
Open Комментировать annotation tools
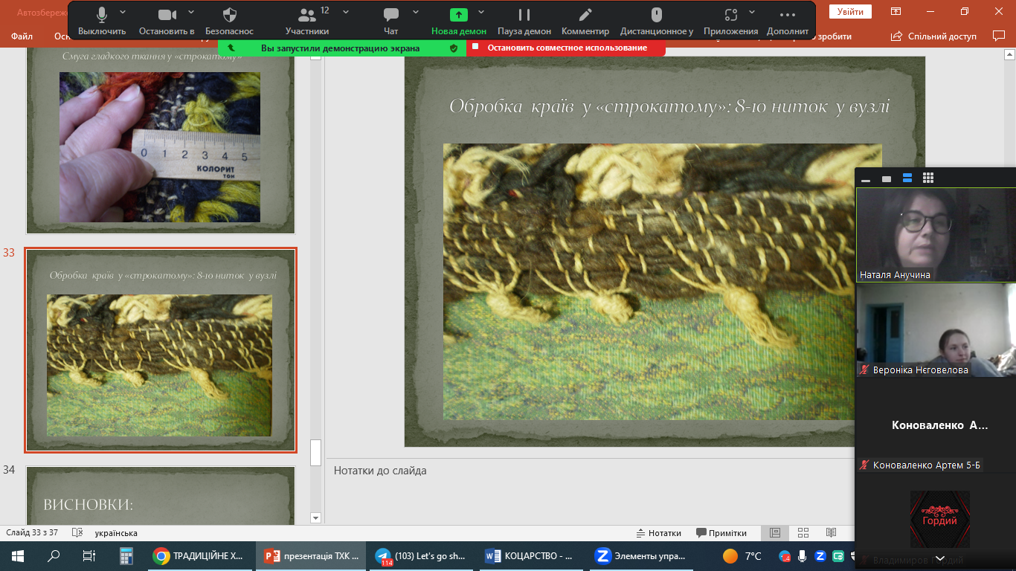pos(585,22)
